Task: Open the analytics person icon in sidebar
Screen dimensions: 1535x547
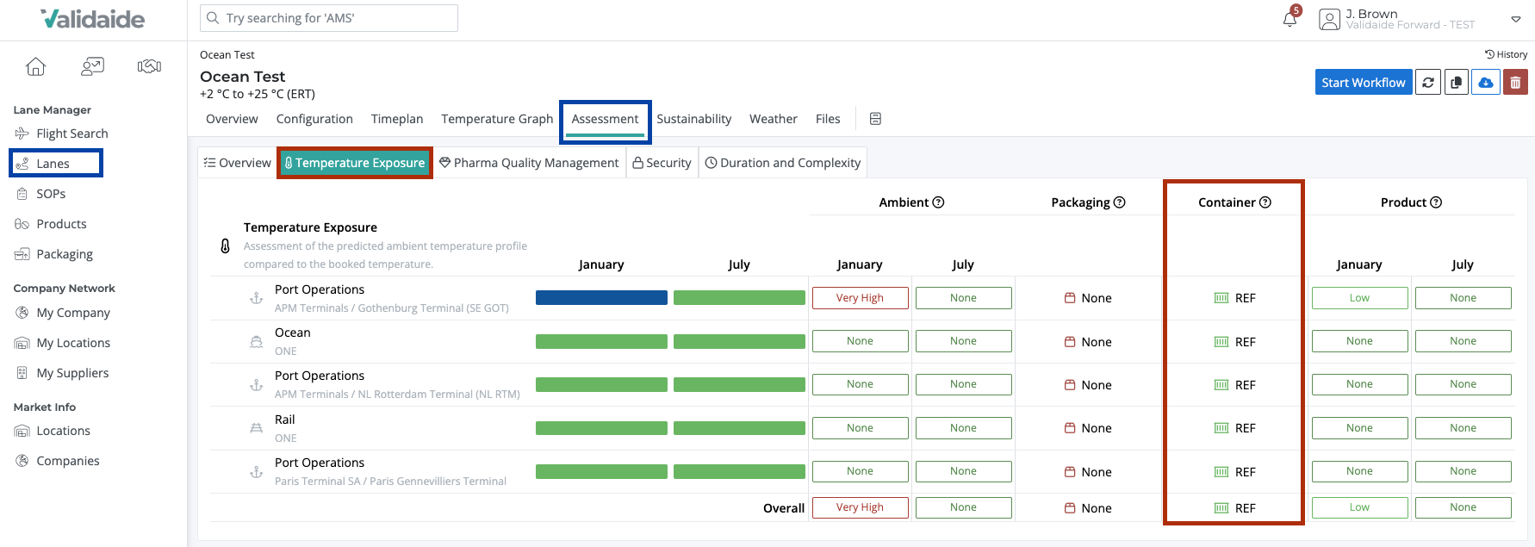Action: click(92, 66)
